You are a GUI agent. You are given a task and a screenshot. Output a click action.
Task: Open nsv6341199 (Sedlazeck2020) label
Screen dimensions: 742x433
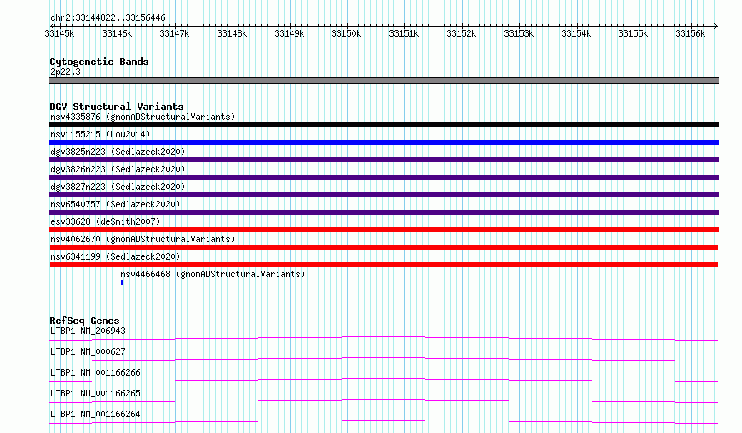pos(115,256)
